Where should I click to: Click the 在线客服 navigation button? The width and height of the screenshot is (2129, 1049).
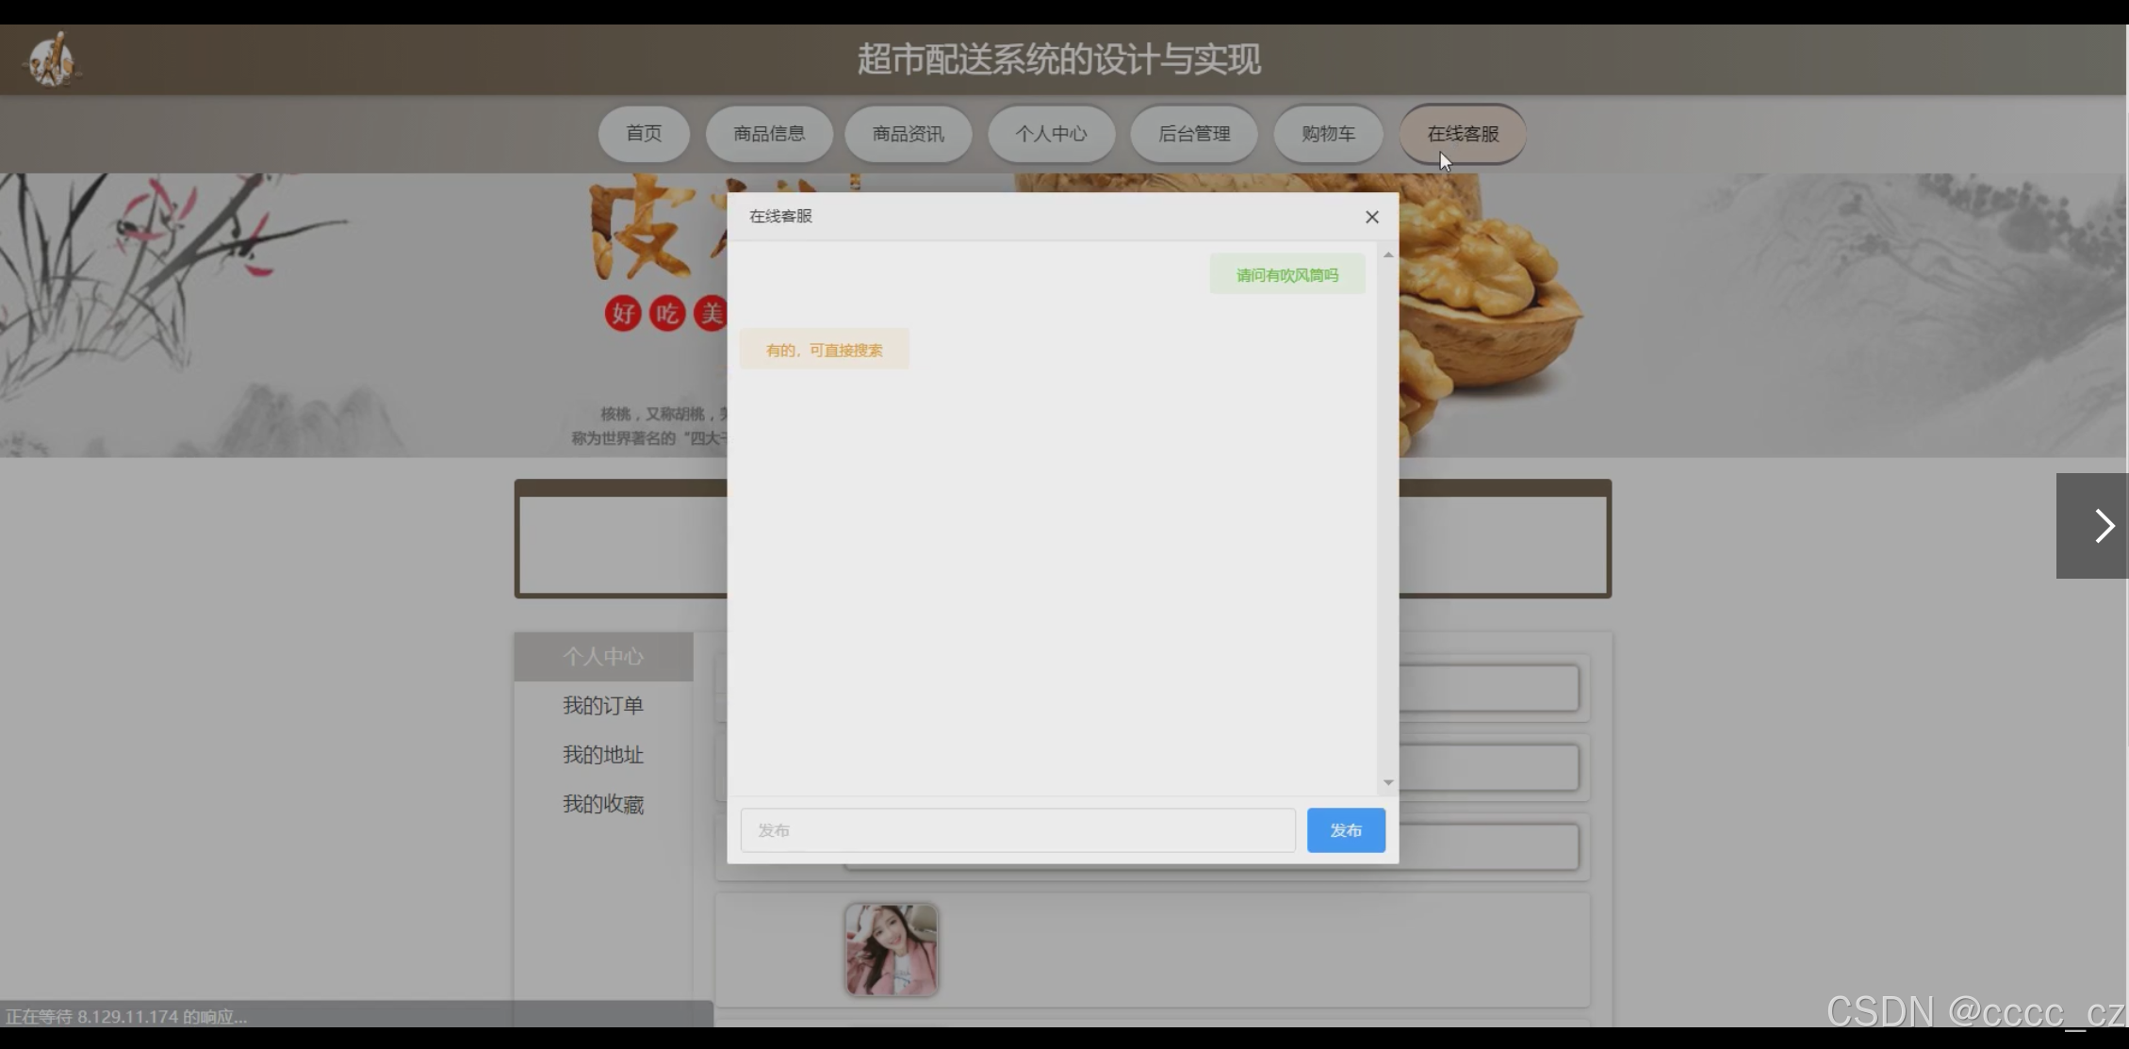(x=1463, y=134)
